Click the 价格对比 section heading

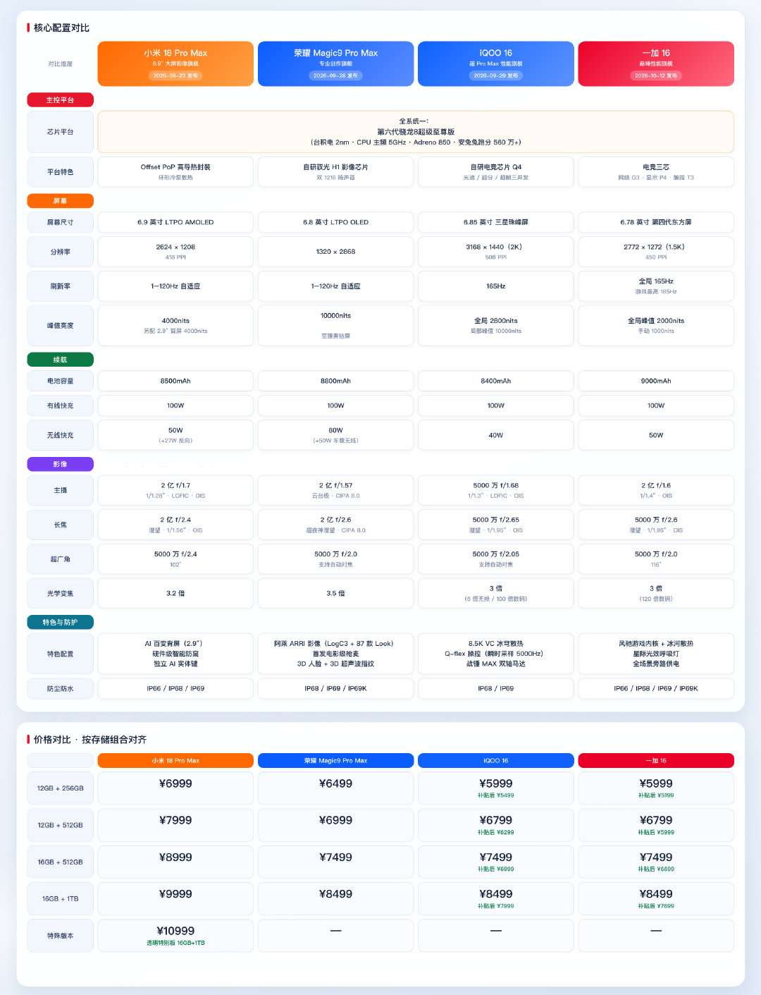[90, 740]
